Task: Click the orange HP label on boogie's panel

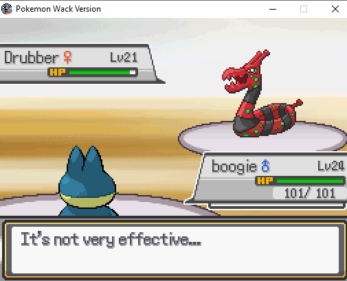Action: click(265, 181)
